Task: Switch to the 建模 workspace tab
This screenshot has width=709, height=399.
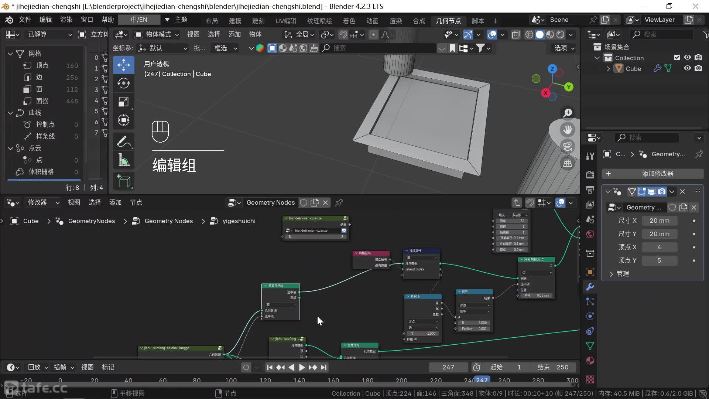Action: coord(235,21)
